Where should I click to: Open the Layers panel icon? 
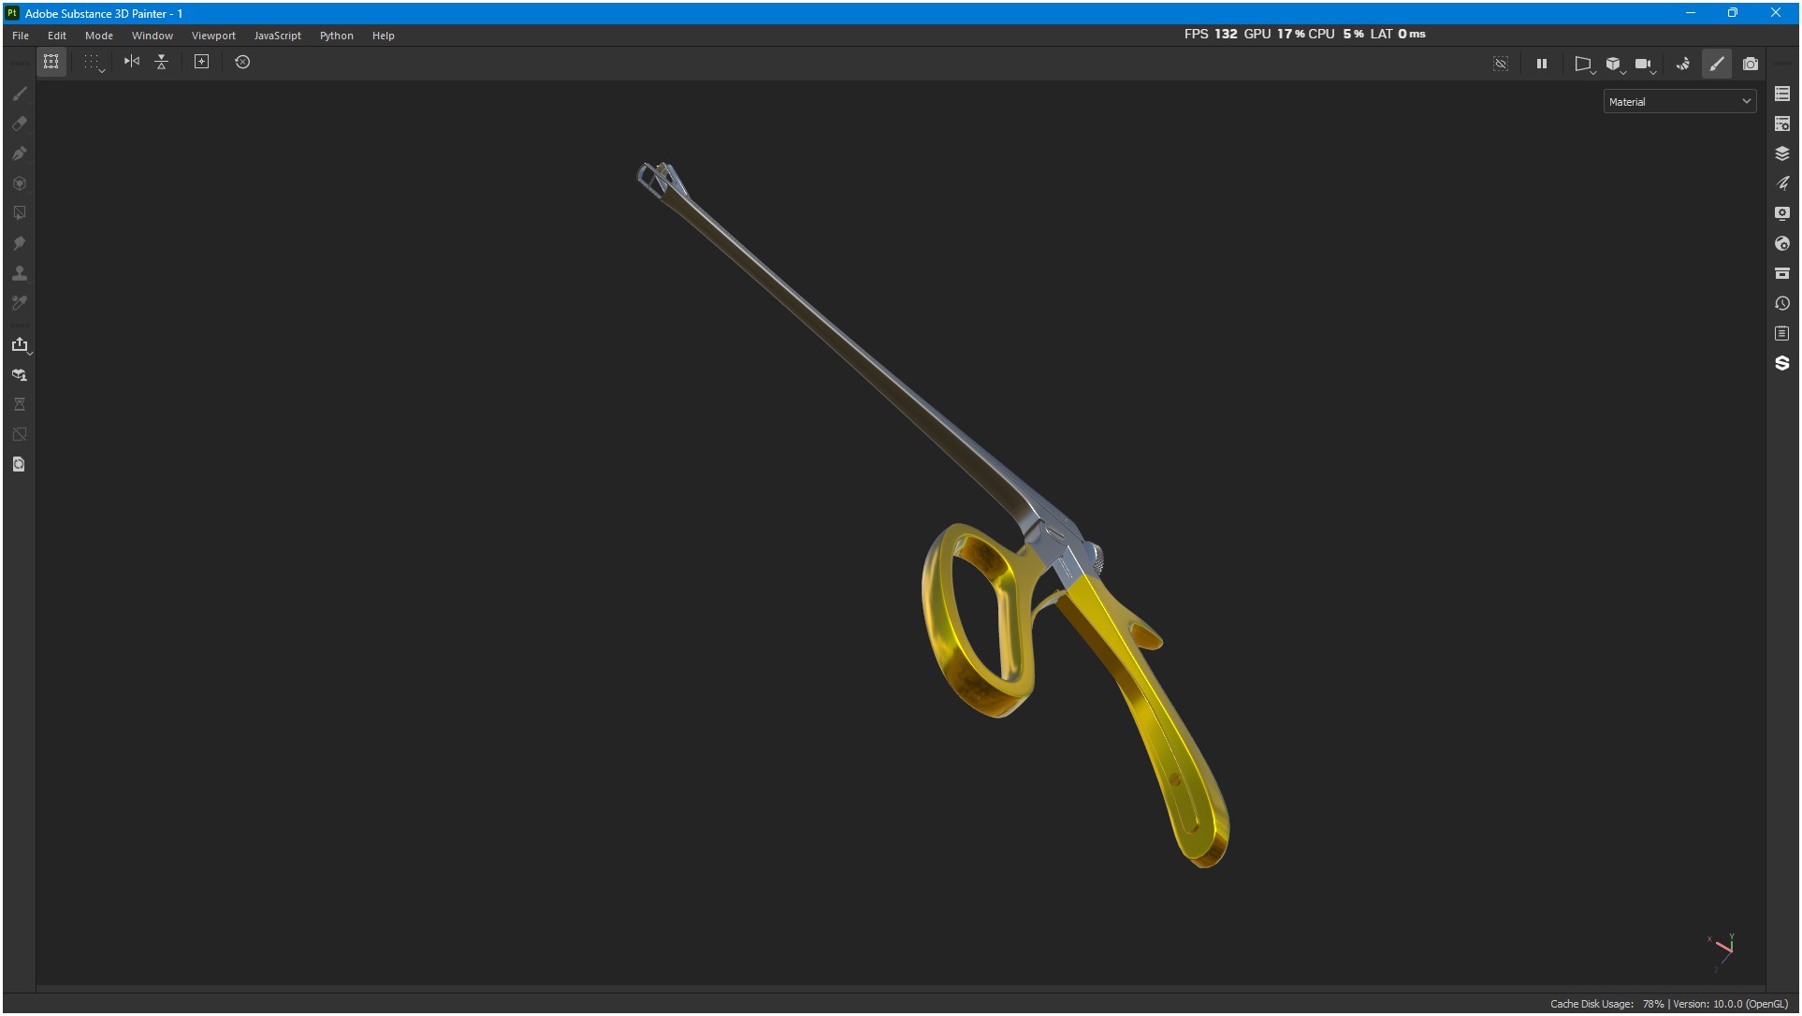1782,153
